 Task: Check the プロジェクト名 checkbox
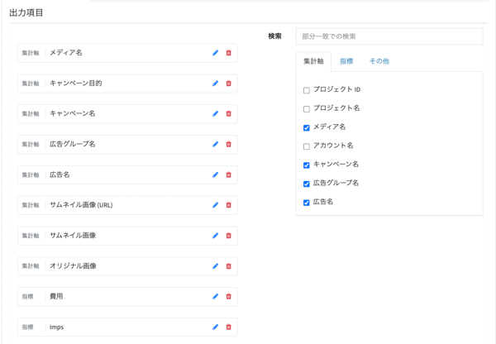click(x=306, y=109)
